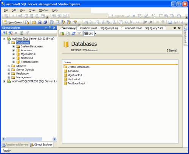Screen dimensions: 189x154
Task: Open the File menu
Action: 6,10
